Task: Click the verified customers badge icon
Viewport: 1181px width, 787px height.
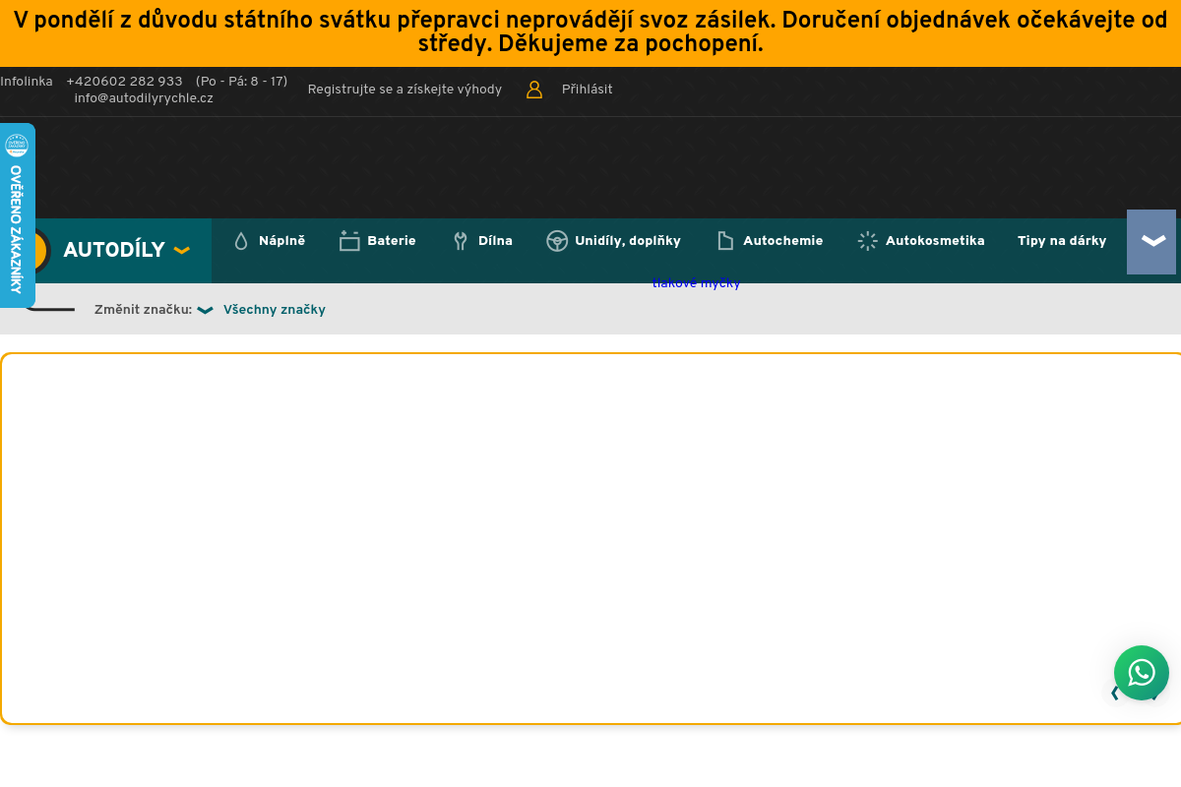Action: 17,146
